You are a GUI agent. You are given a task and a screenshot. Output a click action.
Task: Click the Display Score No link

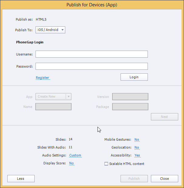72,163
